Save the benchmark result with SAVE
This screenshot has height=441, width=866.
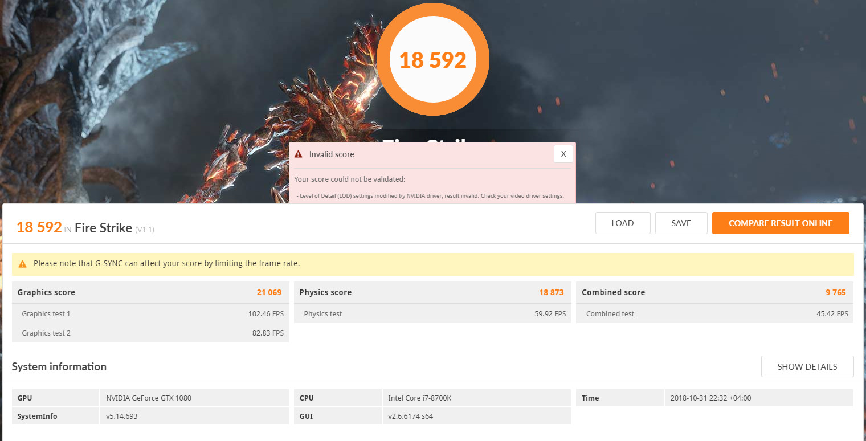681,223
